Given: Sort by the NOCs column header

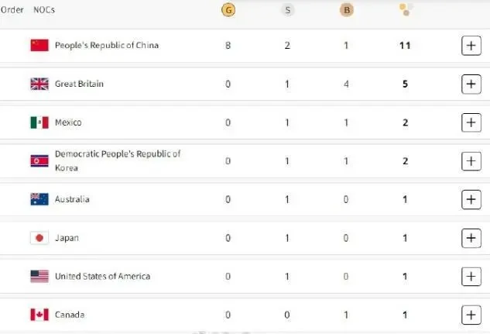Looking at the screenshot, I should (44, 10).
